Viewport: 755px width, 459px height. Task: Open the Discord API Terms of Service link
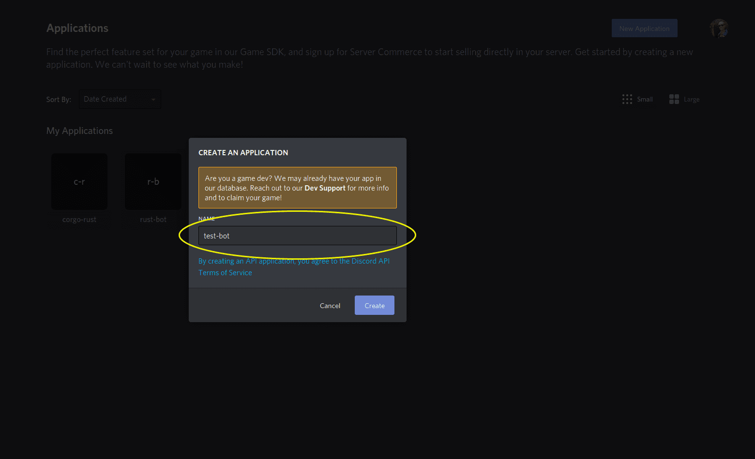point(294,267)
